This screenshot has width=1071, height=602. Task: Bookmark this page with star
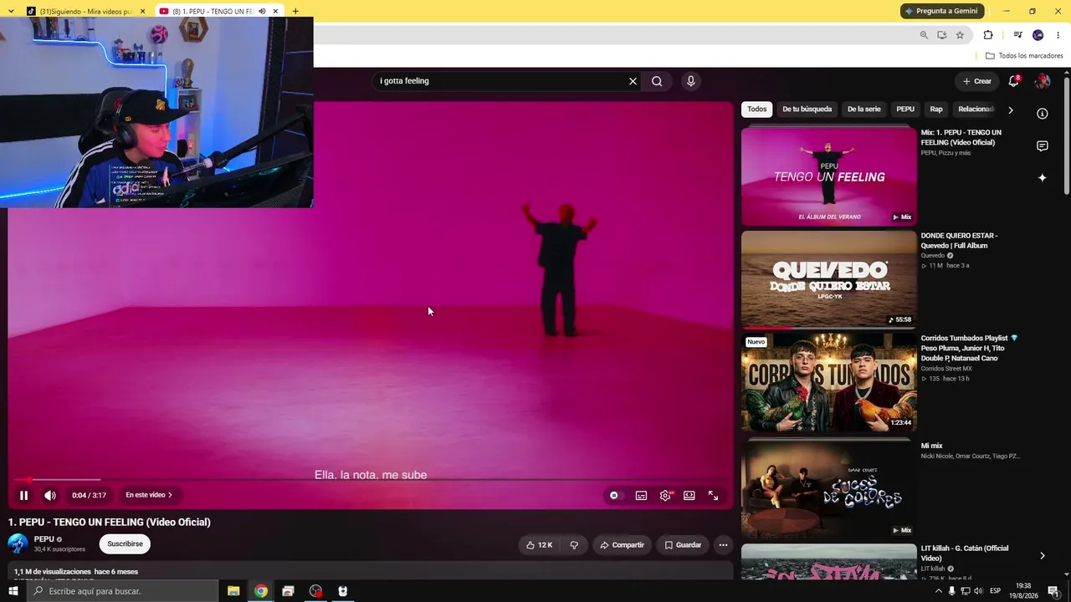pos(961,35)
